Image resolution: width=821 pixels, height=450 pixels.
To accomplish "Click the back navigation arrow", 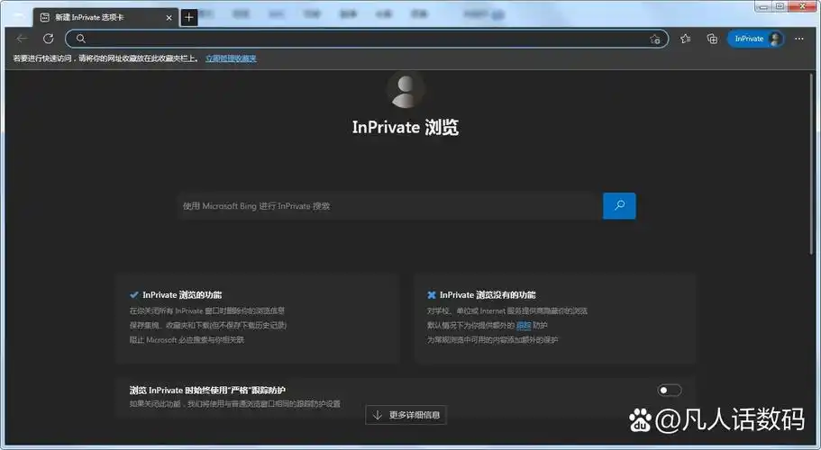I will 22,39.
